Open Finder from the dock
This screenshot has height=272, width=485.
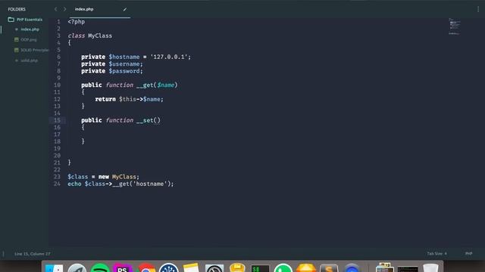pyautogui.click(x=54, y=267)
